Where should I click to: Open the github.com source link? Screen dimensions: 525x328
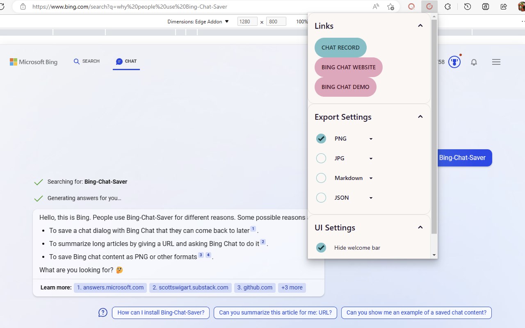(x=255, y=287)
